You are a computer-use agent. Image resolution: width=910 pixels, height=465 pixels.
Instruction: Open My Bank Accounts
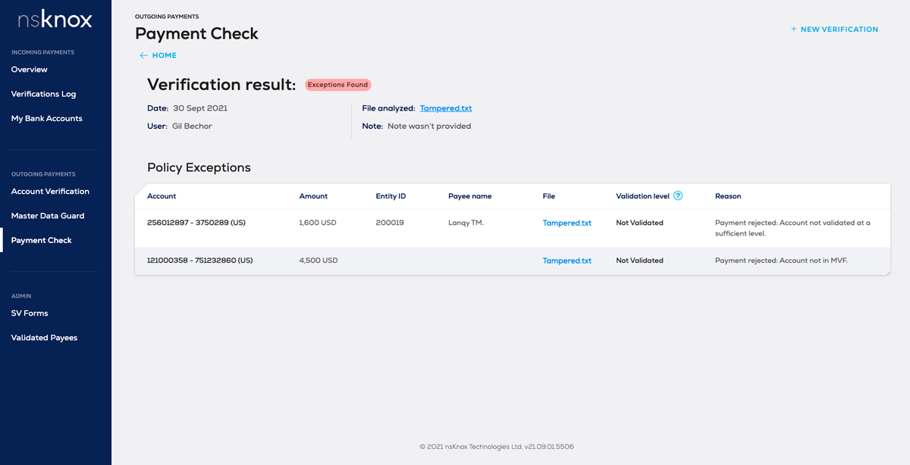46,118
